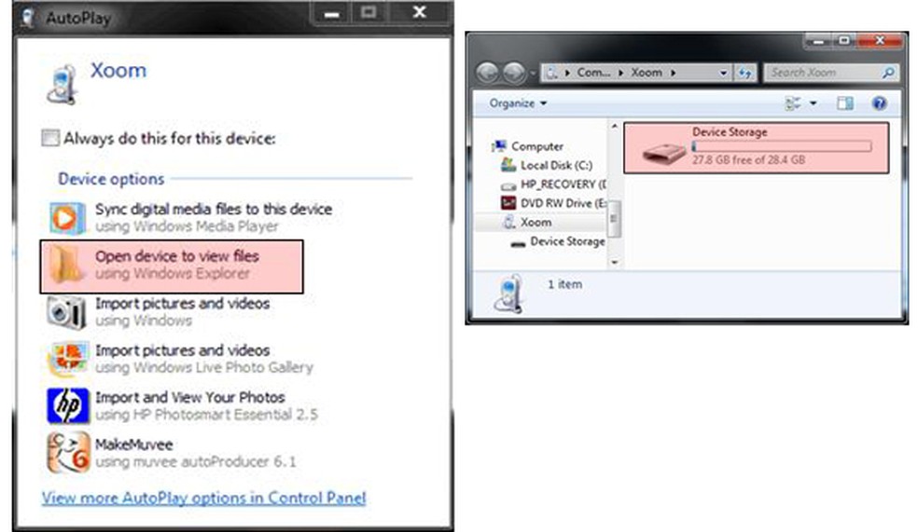Click the Local Disk (C:) drive icon
Screen dimensions: 918x532
(508, 166)
